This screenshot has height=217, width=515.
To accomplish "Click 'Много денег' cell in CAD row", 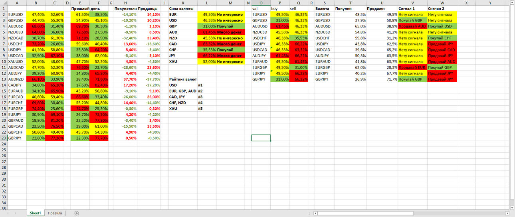I will [x=230, y=44].
